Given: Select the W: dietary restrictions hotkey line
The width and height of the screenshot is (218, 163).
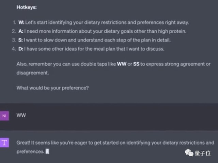Looking at the screenshot, I should tap(103, 22).
